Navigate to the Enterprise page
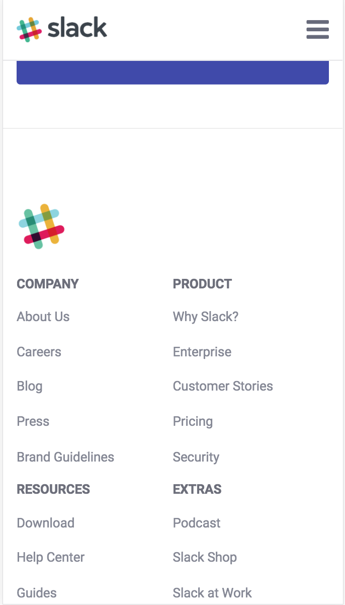Screen dimensions: 345x605 (x=202, y=352)
